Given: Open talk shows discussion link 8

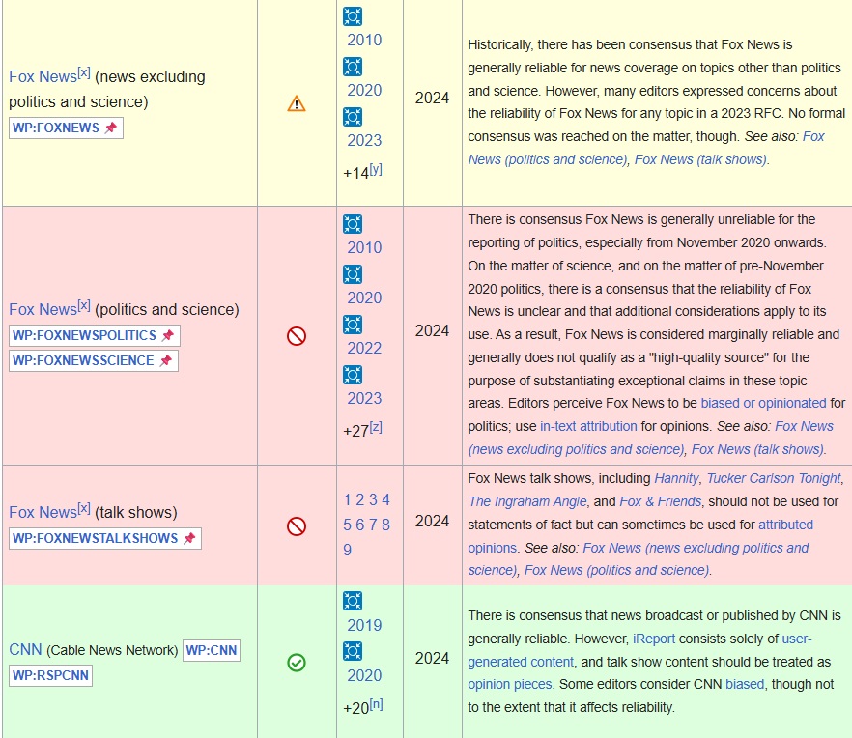Looking at the screenshot, I should [385, 525].
